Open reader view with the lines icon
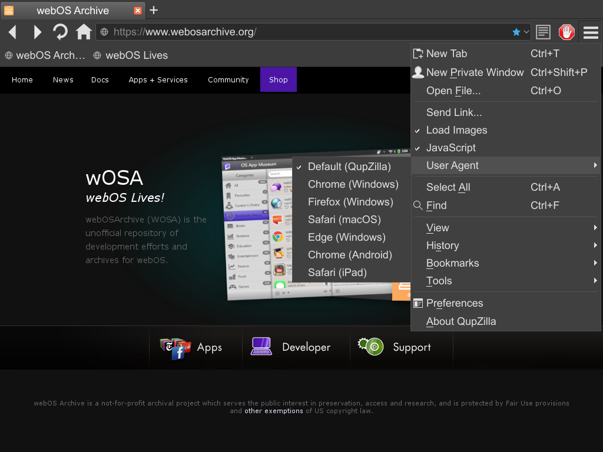Image resolution: width=603 pixels, height=452 pixels. pos(543,32)
